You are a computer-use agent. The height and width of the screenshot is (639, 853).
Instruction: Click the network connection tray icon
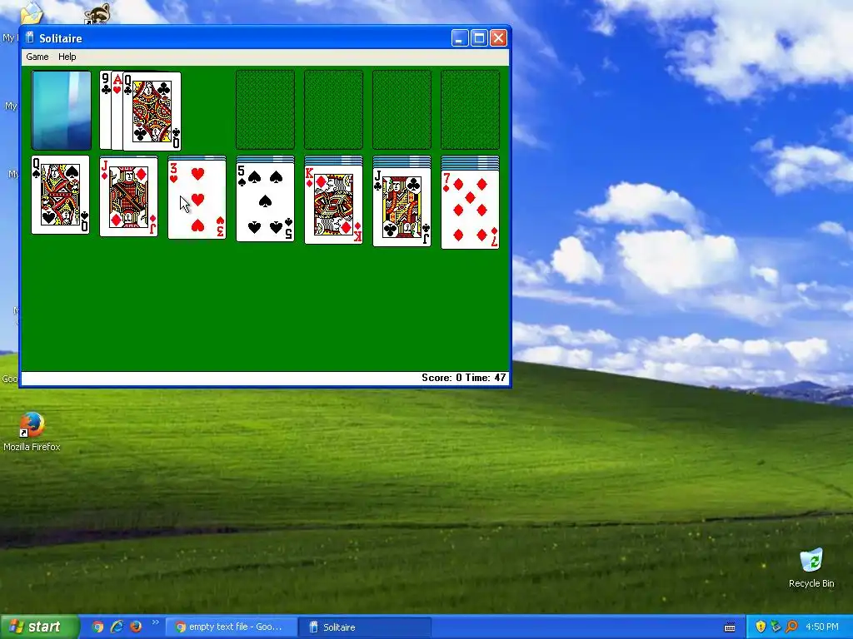(x=776, y=627)
